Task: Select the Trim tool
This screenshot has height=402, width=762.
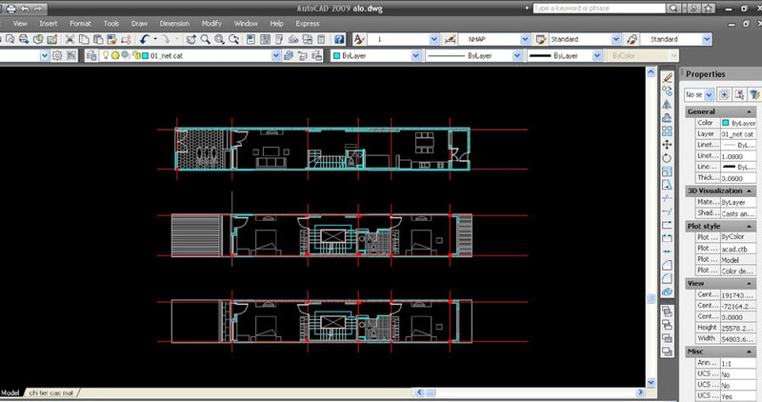Action: click(668, 198)
